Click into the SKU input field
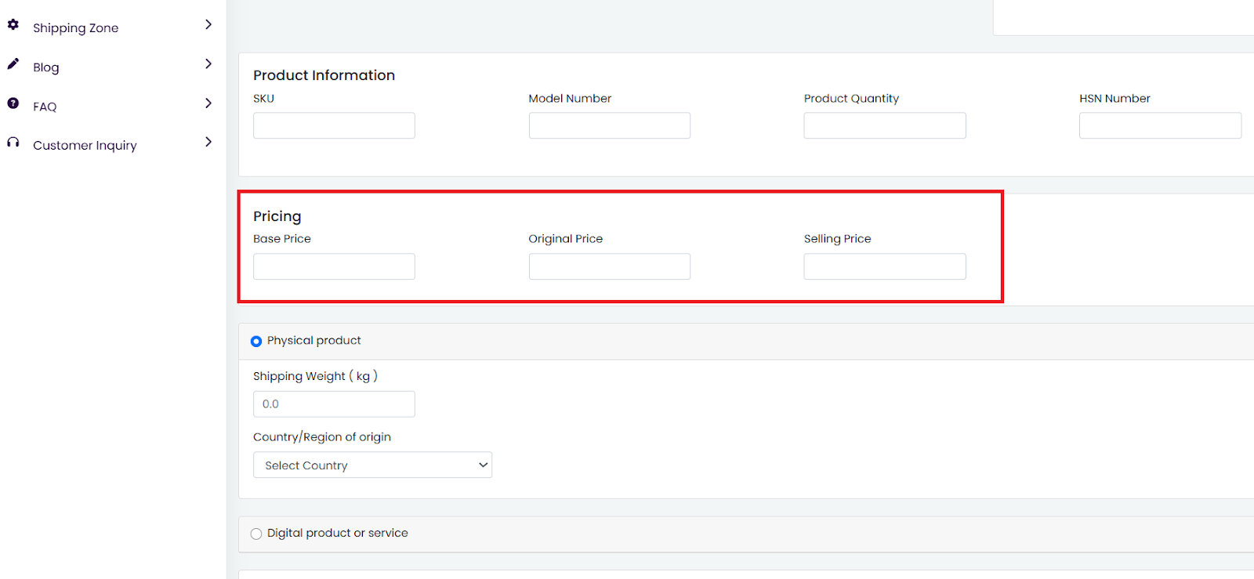1254x579 pixels. 334,125
